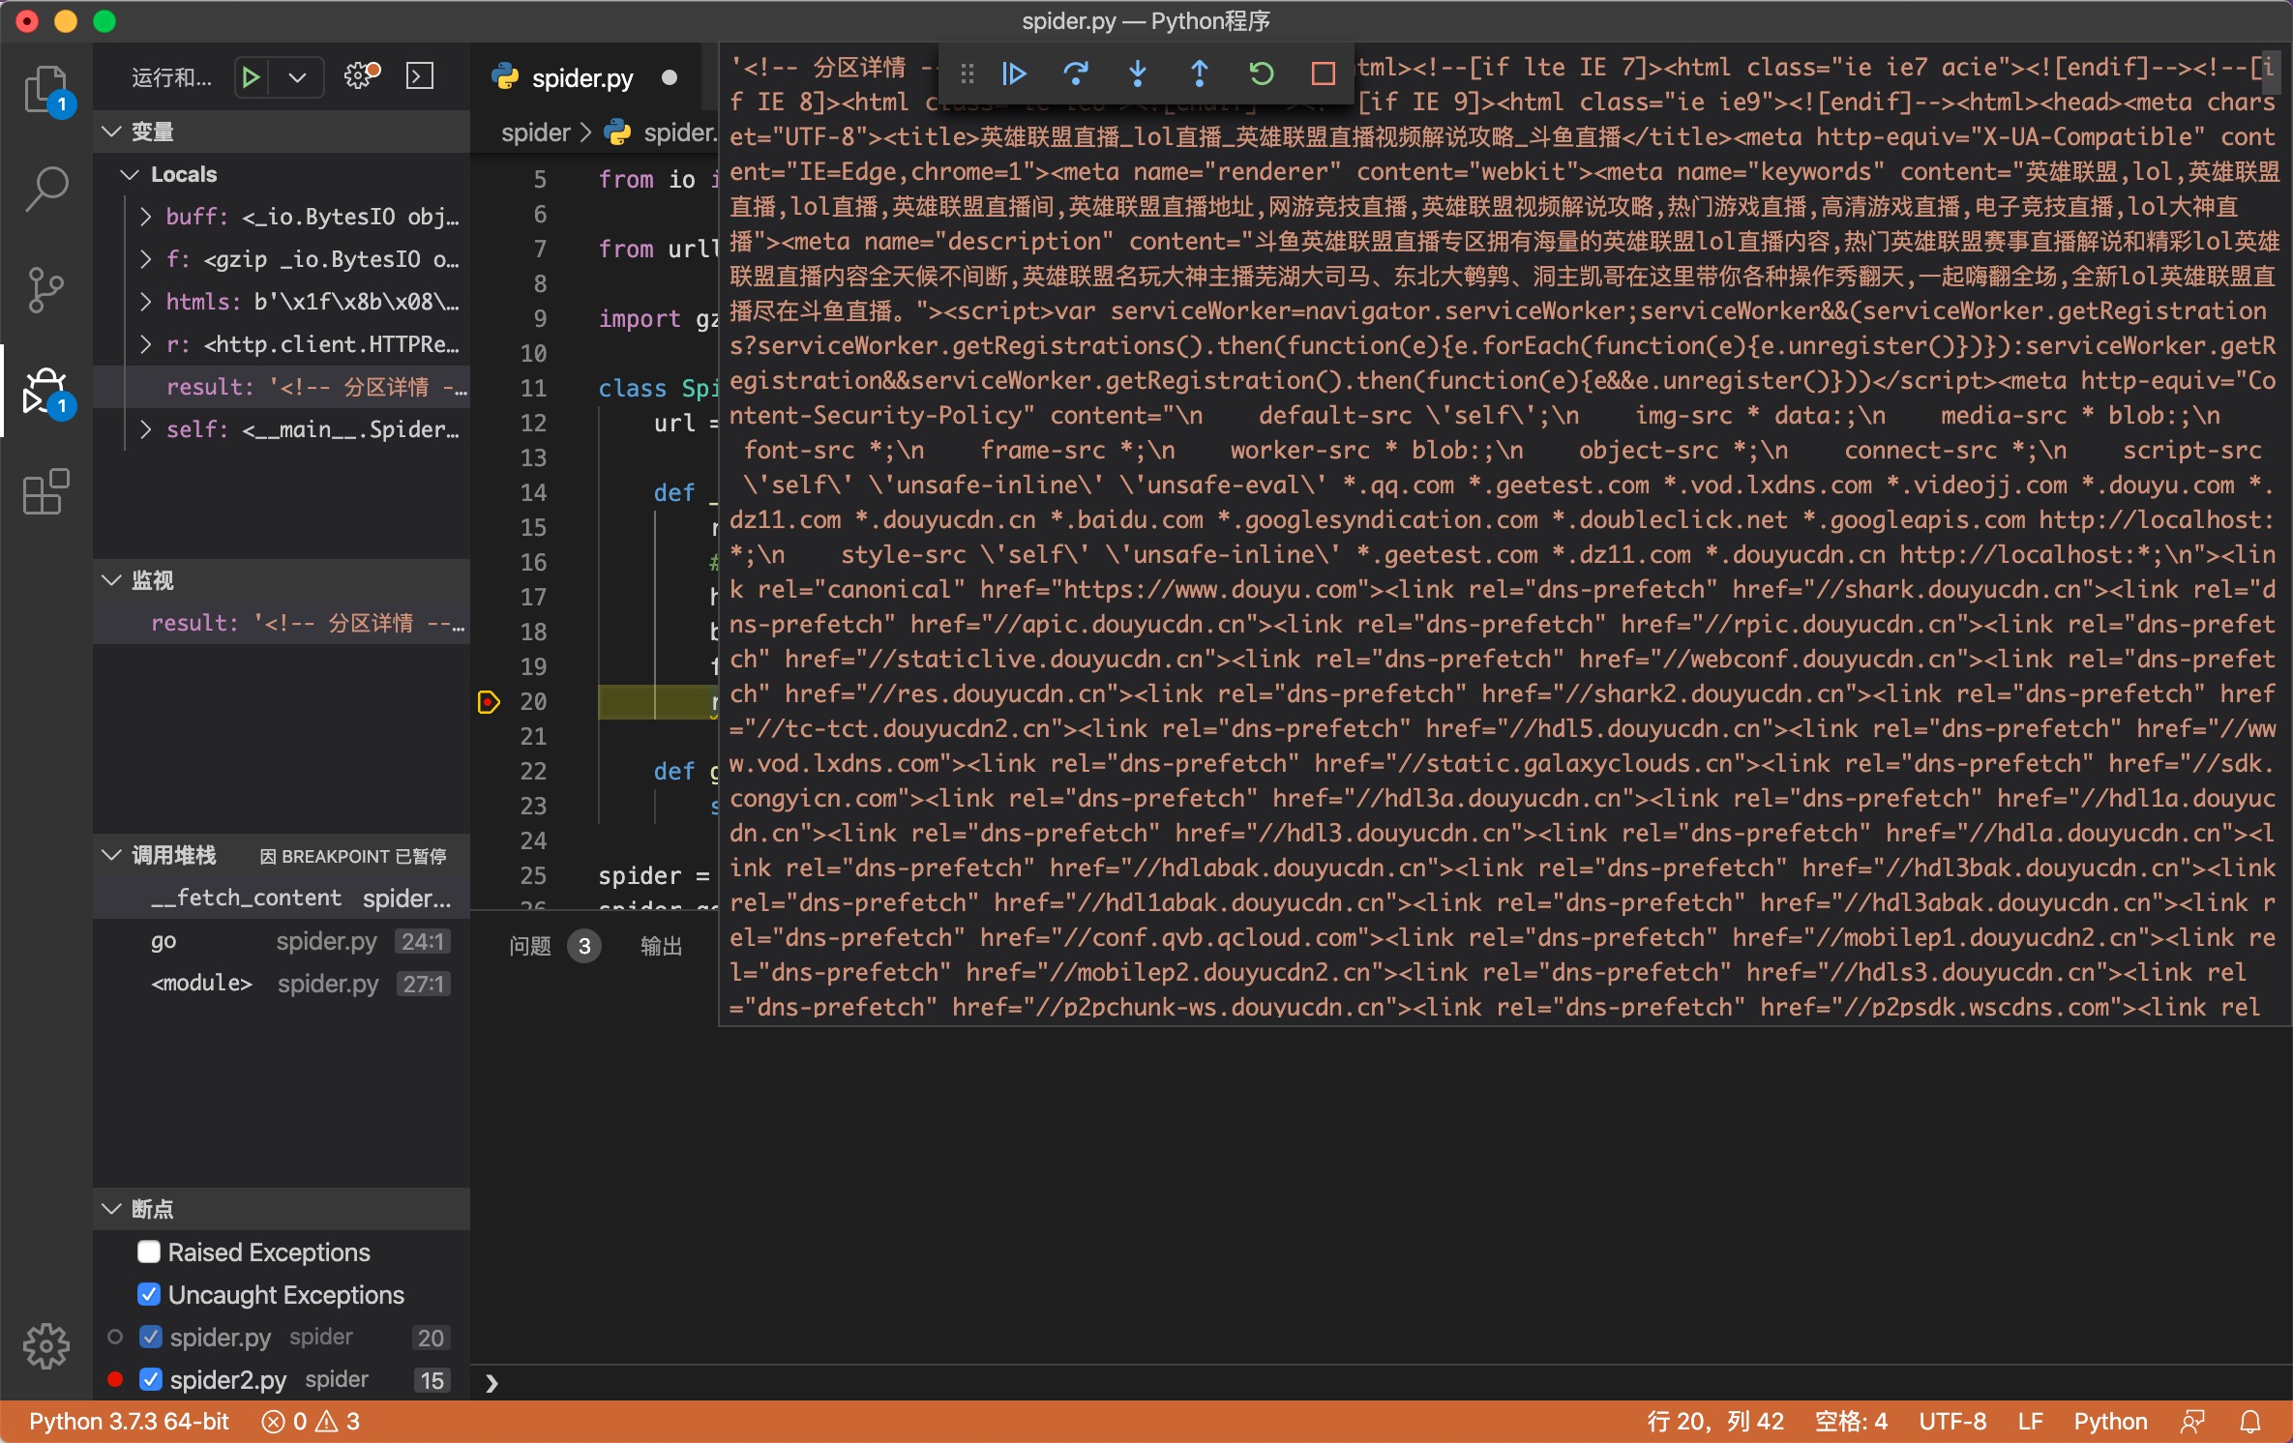Change the UTF-8 file encoding
The width and height of the screenshot is (2293, 1443).
1952,1422
